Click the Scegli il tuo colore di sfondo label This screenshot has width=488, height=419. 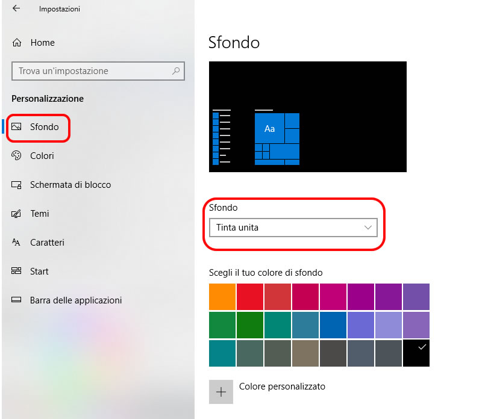point(266,273)
